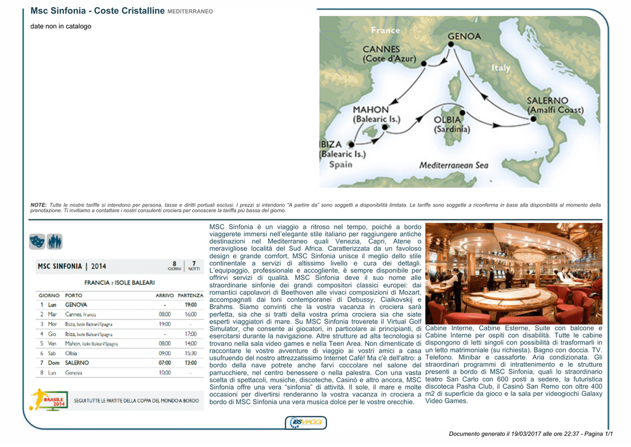Viewport: 631px width, 447px height.
Task: Click the Salerno port dot on map
Action: pos(533,119)
